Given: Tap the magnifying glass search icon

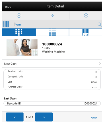Looking at the screenshot, I should click(x=100, y=25).
